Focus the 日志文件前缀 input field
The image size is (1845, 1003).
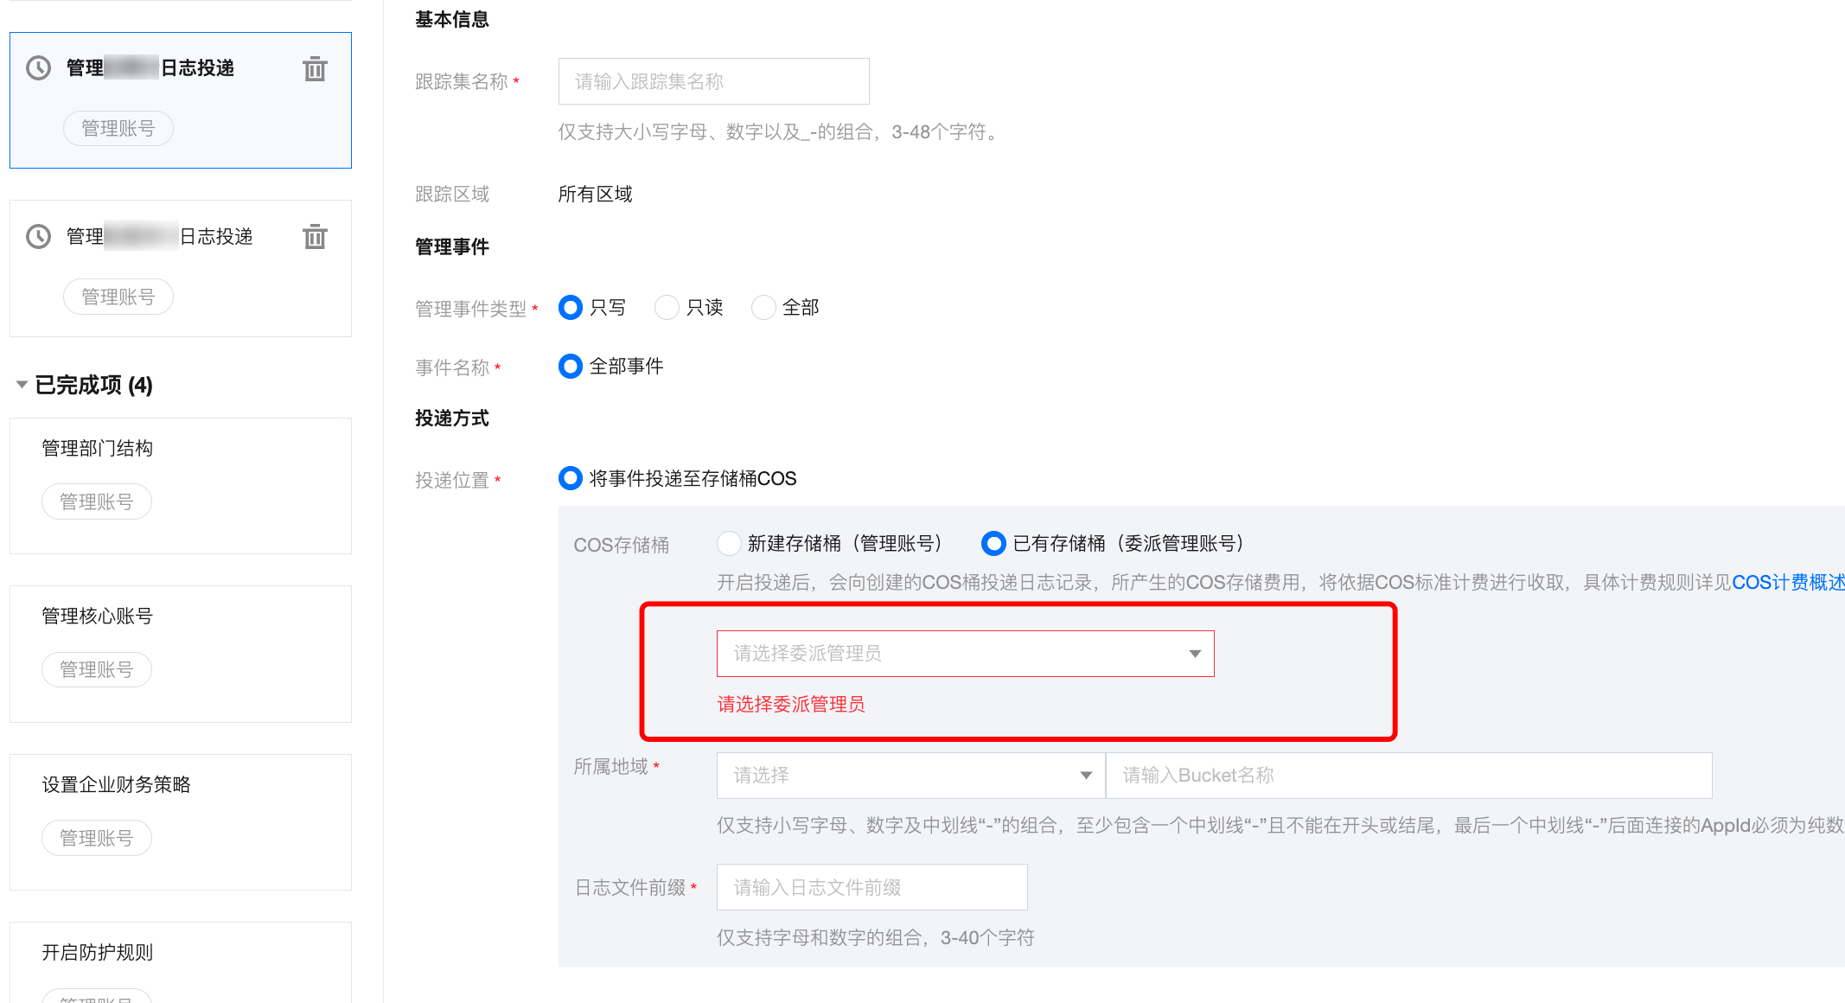[871, 887]
